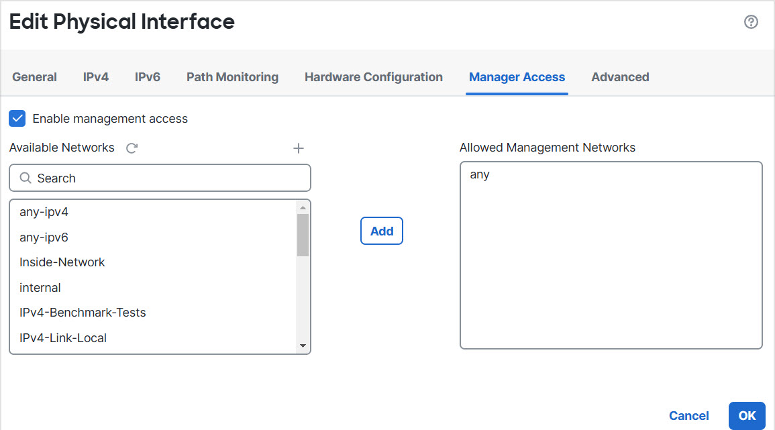Screen dimensions: 775x430
Task: Select the Hardware Configuration tab
Action: [x=373, y=76]
